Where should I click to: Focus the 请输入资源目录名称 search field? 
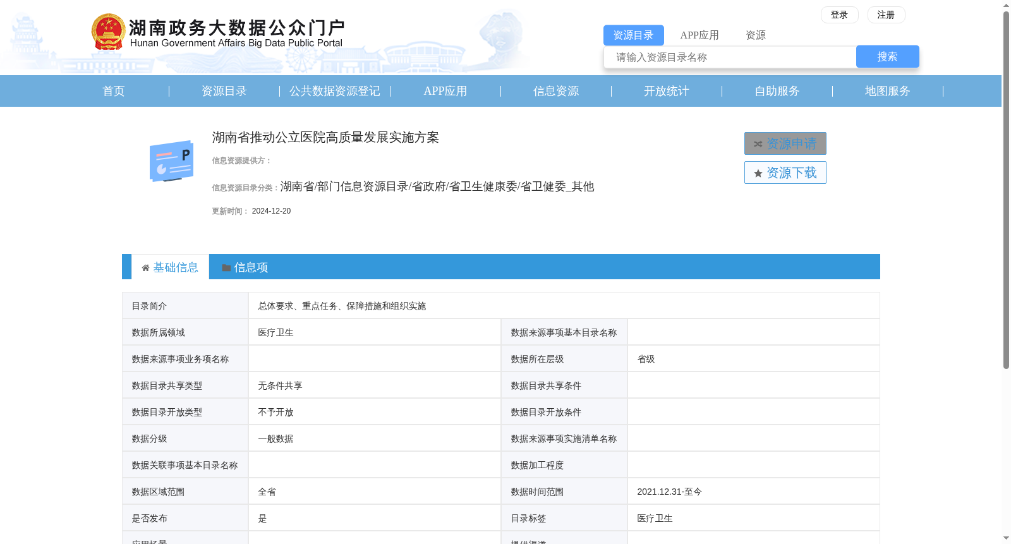point(730,57)
